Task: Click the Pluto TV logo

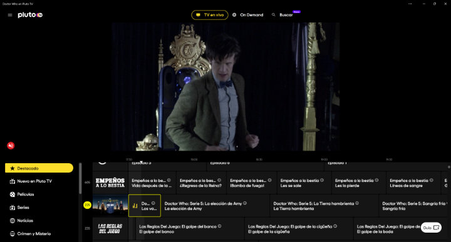Action: [30, 15]
